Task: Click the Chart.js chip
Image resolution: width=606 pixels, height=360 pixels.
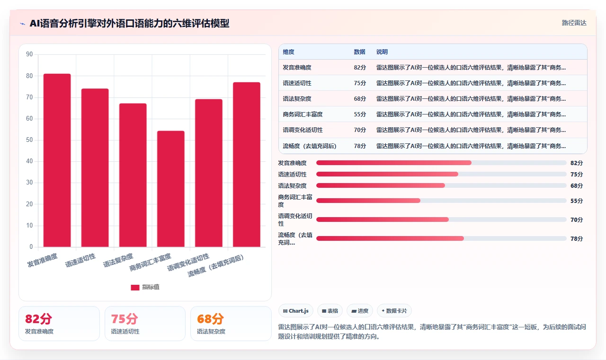Action: (x=295, y=311)
